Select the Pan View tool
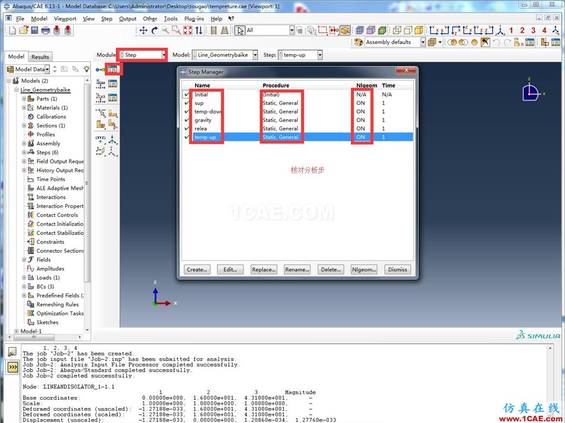565x423 pixels. pos(143,30)
